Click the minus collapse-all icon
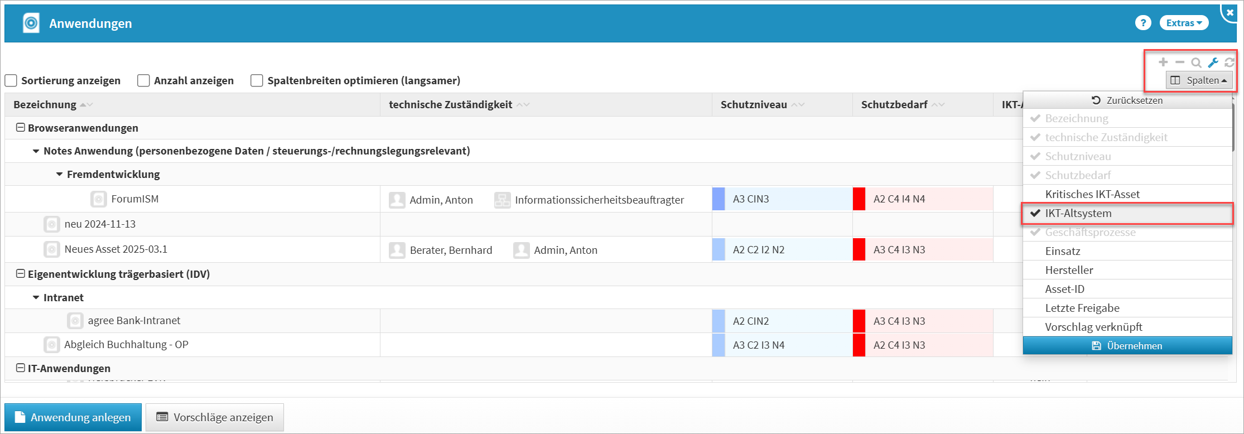The image size is (1244, 434). click(x=1179, y=62)
